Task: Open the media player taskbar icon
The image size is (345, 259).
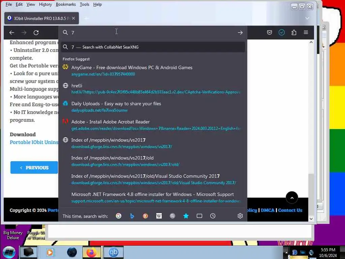Action: pos(50,252)
